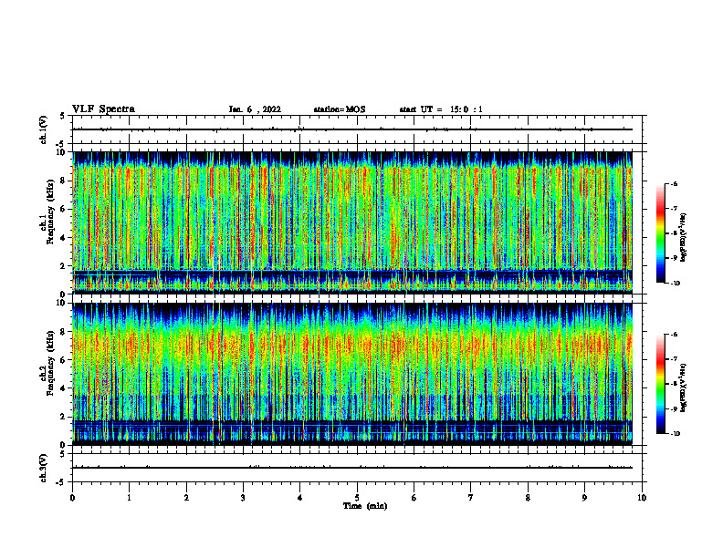Click the ch.2 spectrogram panel
Viewport: 723px width, 558px height.
352,374
